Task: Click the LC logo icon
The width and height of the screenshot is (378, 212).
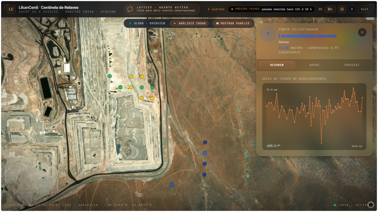Action: pos(11,9)
